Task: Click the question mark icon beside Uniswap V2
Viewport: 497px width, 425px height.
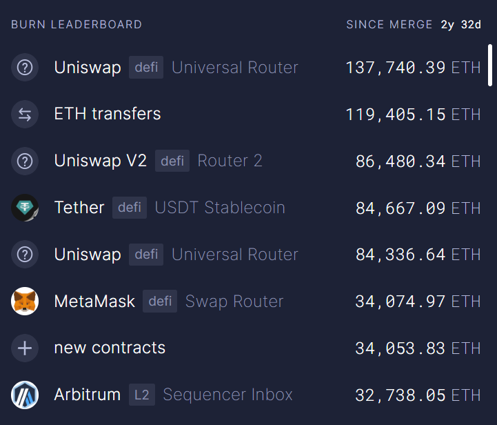Action: pyautogui.click(x=25, y=161)
